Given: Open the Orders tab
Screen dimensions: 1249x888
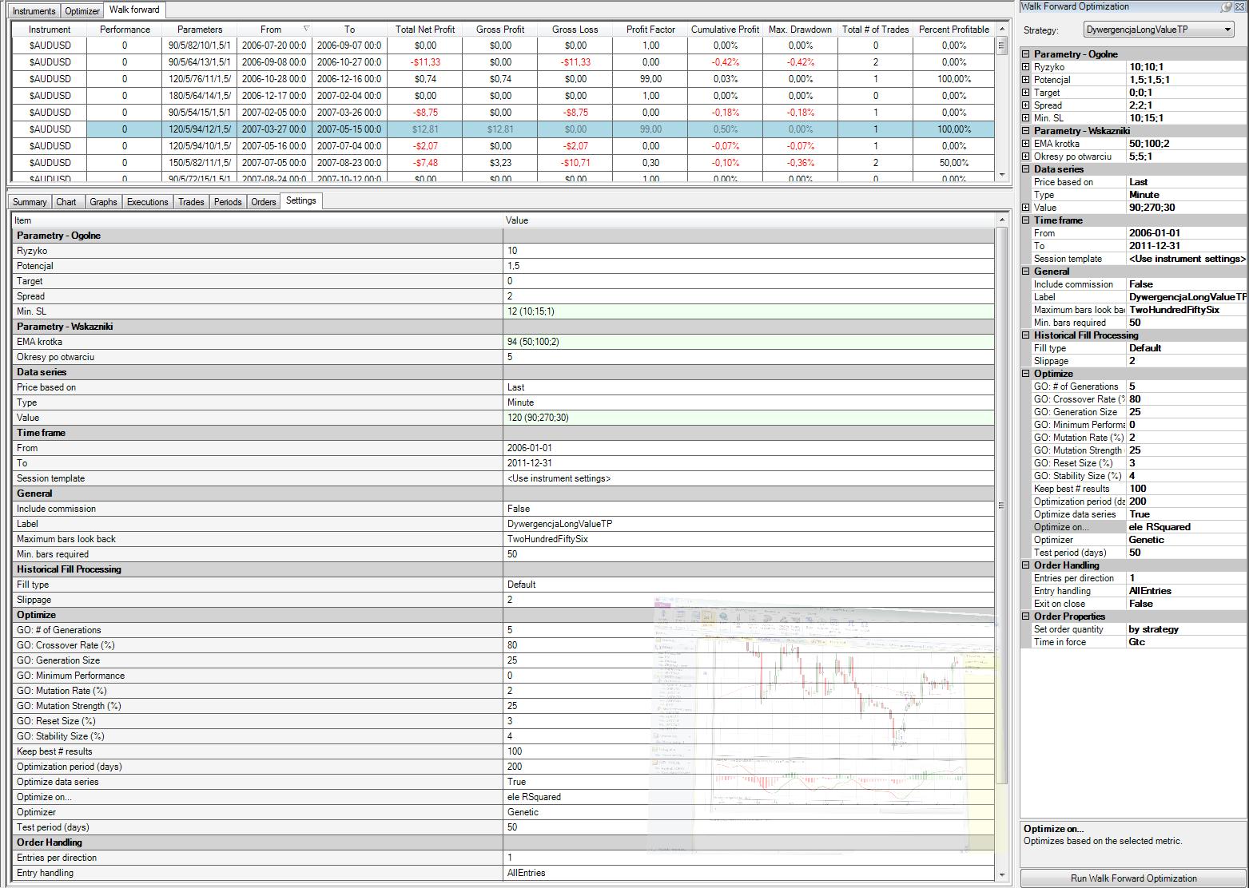Looking at the screenshot, I should 264,202.
